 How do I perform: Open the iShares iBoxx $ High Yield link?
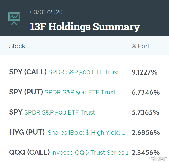[86, 133]
